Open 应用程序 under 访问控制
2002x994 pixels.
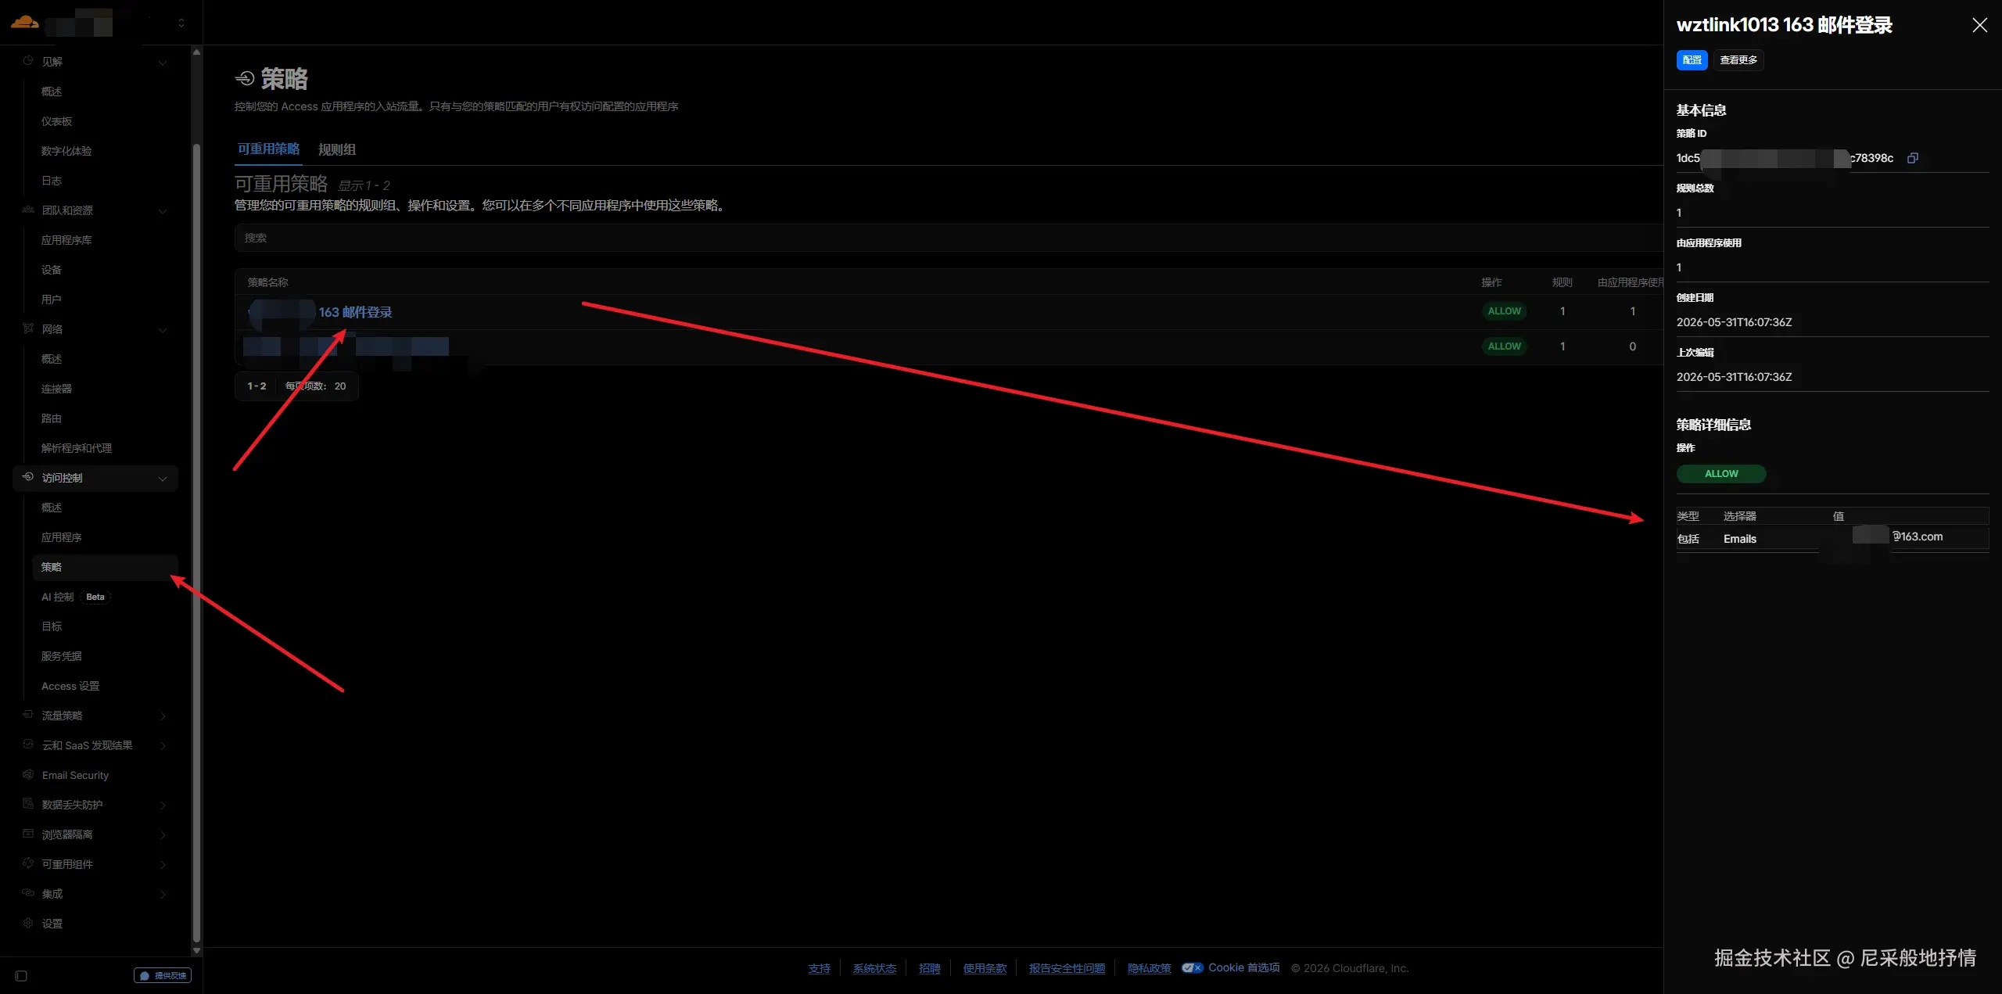point(62,537)
